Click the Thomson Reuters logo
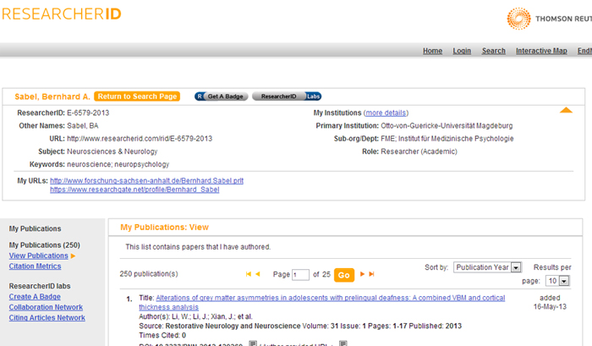The image size is (592, 346). [550, 19]
